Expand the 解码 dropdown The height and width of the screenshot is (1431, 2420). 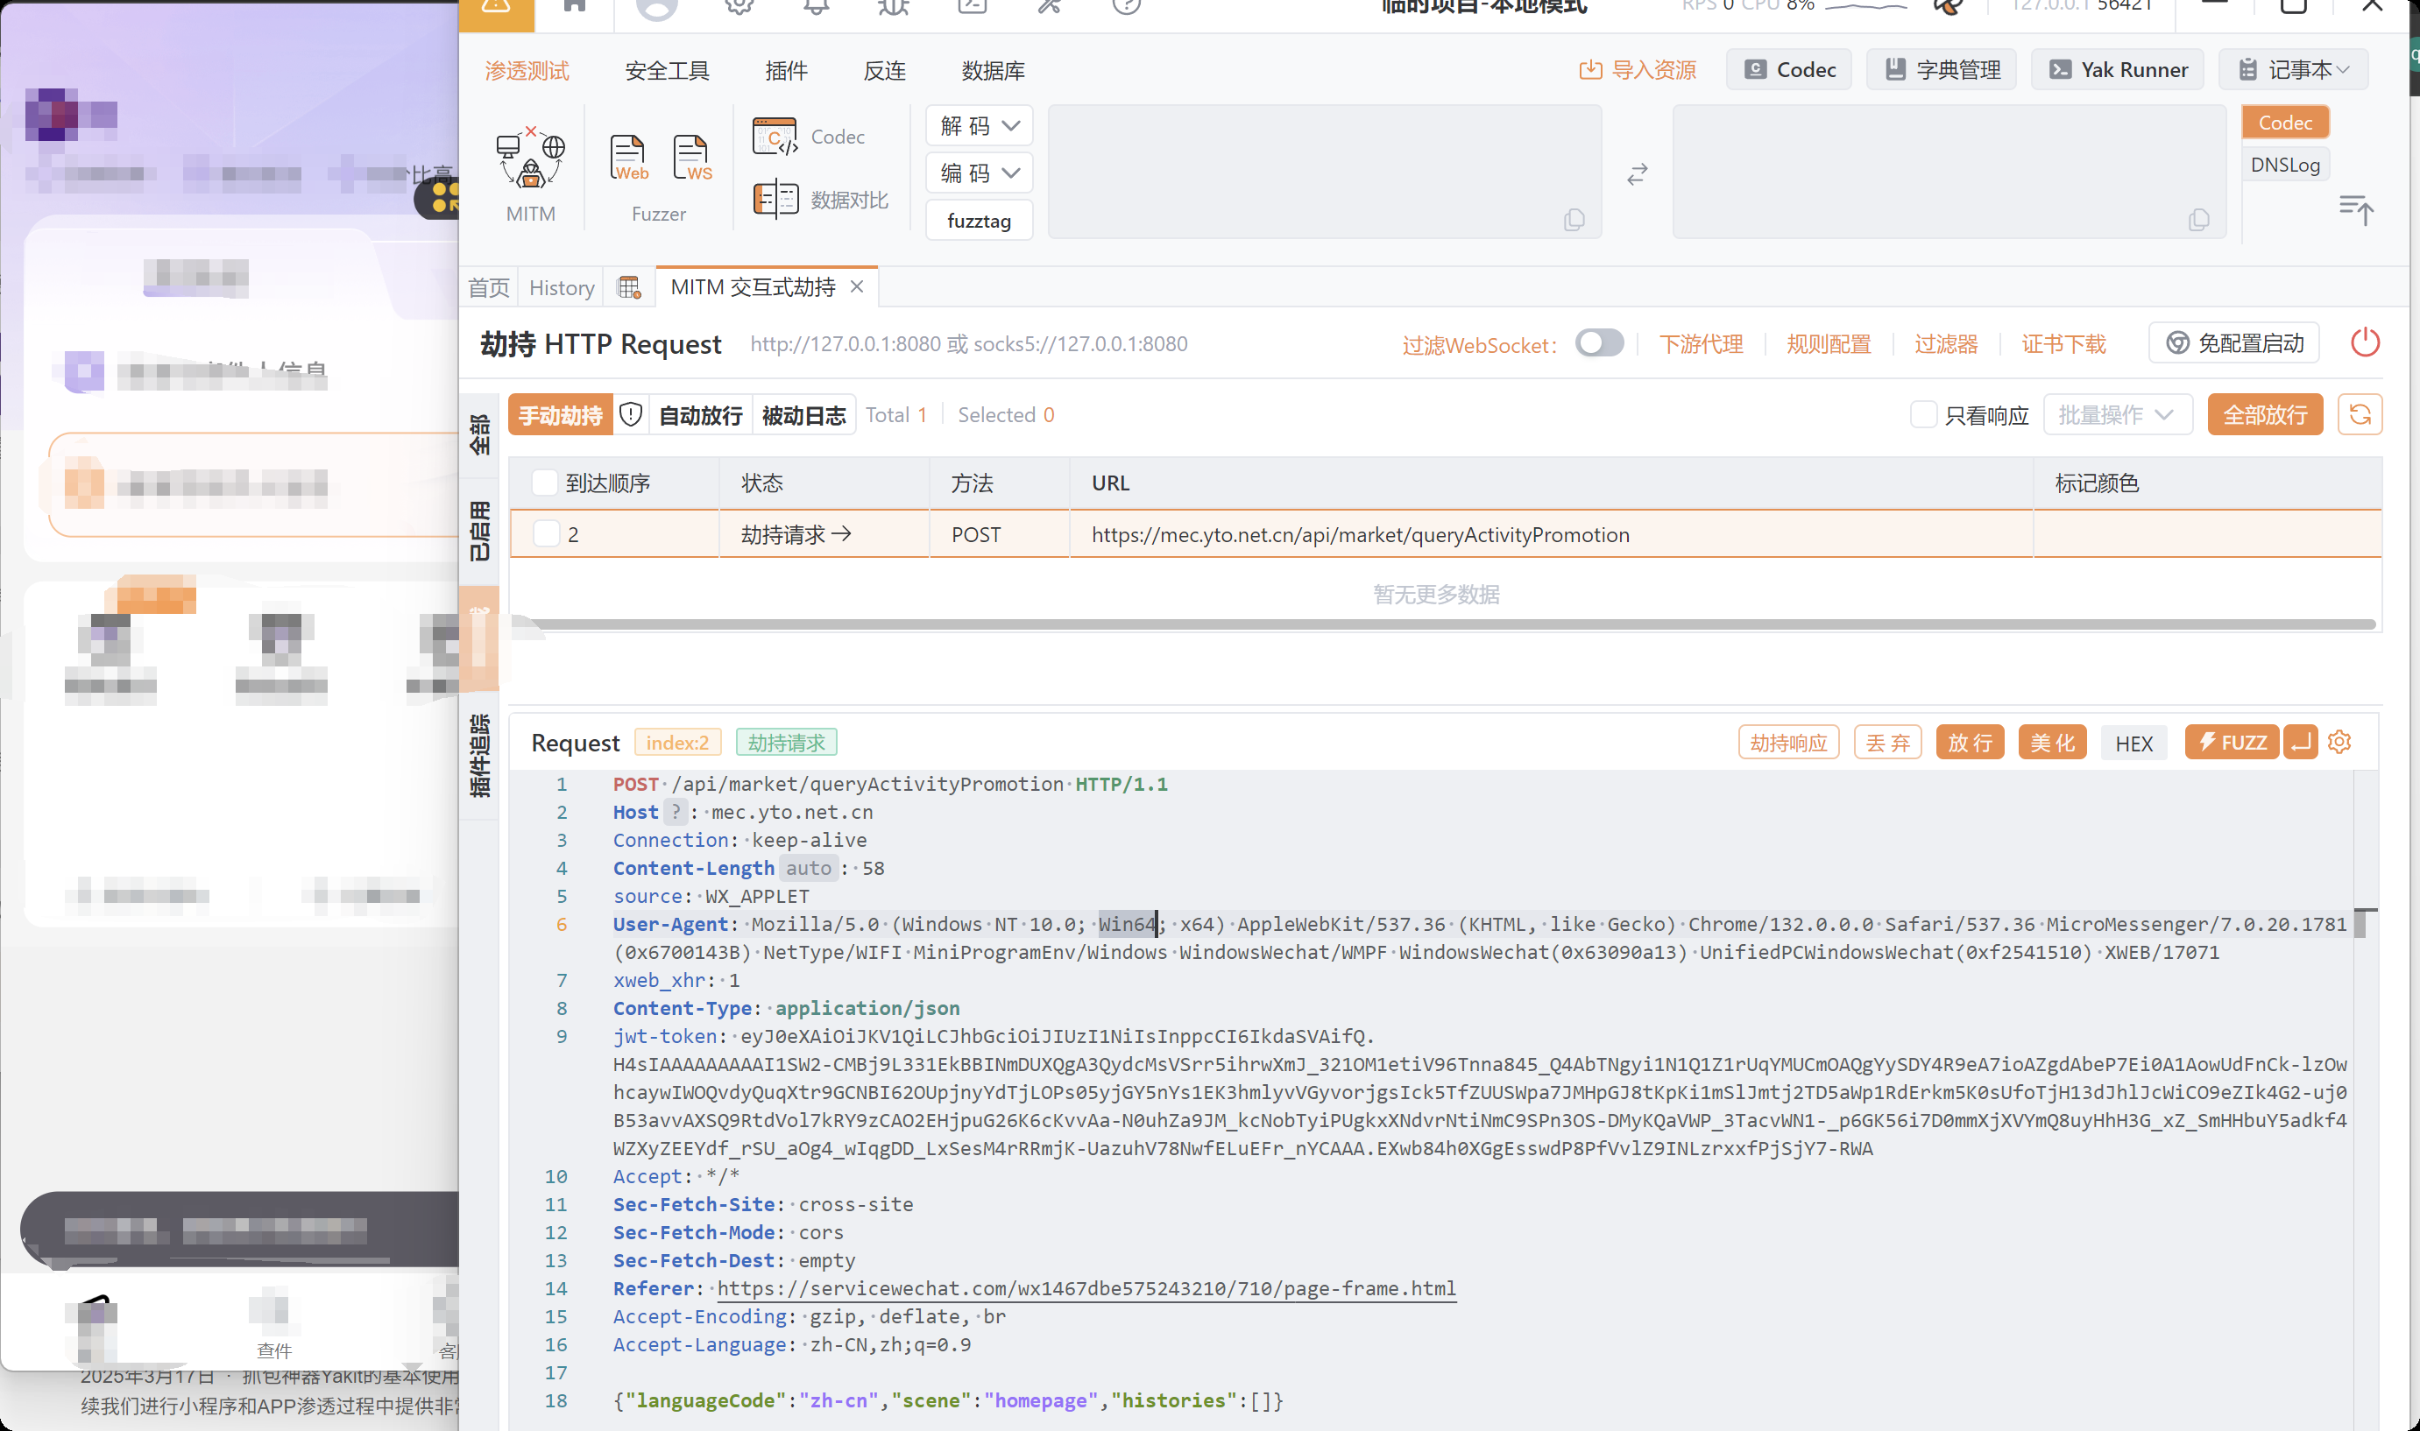979,125
